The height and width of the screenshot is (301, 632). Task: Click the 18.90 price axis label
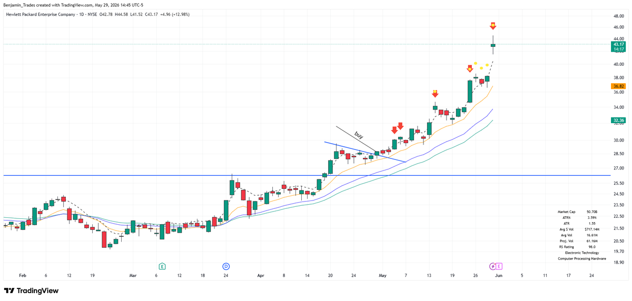618,263
